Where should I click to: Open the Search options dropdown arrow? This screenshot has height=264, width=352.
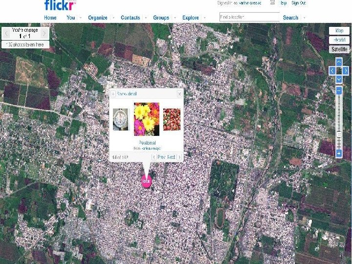305,18
